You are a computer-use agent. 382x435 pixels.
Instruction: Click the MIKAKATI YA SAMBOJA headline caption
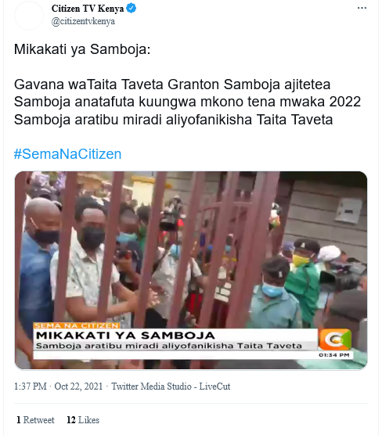(125, 336)
